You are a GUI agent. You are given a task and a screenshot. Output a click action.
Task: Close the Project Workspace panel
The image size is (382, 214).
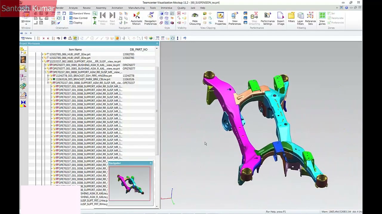[157, 43]
